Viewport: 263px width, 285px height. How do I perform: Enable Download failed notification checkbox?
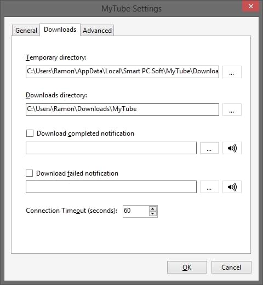coord(30,173)
